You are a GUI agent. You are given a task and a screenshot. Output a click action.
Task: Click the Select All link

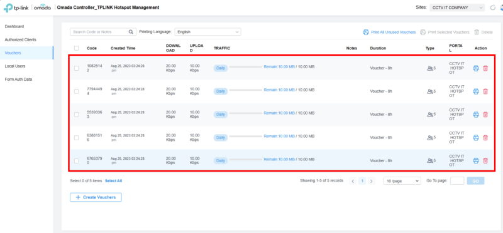114,181
